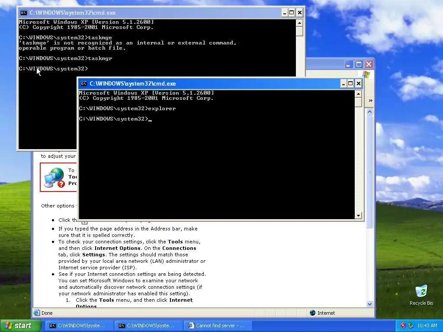Image resolution: width=443 pixels, height=332 pixels.
Task: Maximize the back cmd.exe window
Action: pyautogui.click(x=292, y=13)
